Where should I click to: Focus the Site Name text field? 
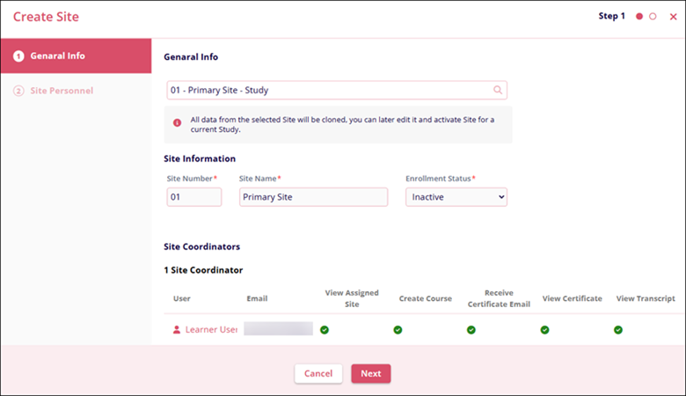[312, 197]
